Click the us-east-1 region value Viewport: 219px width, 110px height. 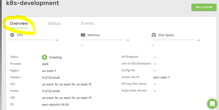pyautogui.click(x=50, y=71)
